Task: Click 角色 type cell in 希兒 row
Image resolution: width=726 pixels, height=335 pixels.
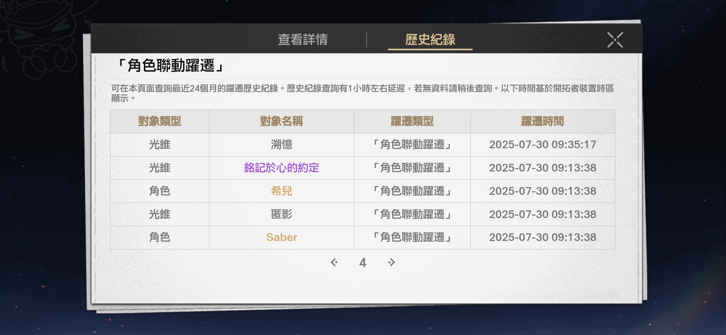Action: [x=159, y=191]
